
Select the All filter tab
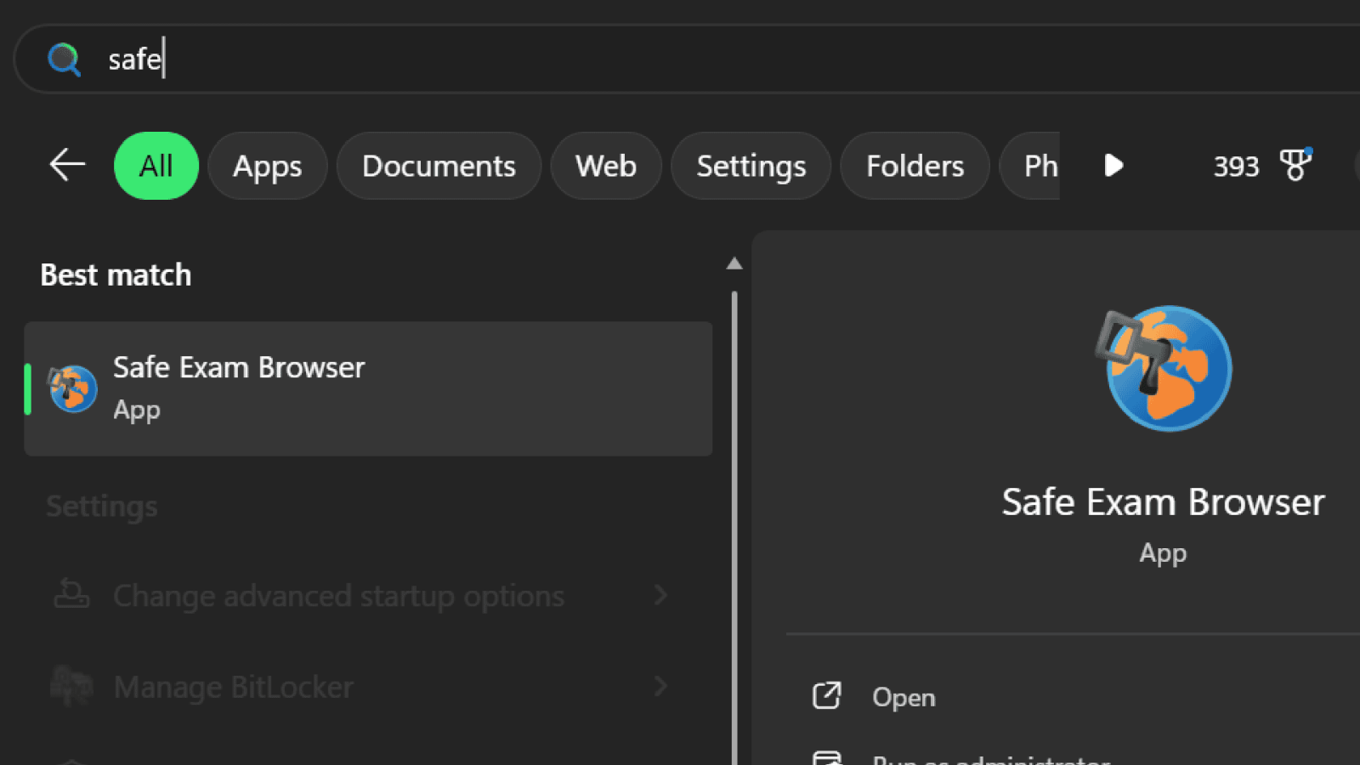[x=156, y=166]
